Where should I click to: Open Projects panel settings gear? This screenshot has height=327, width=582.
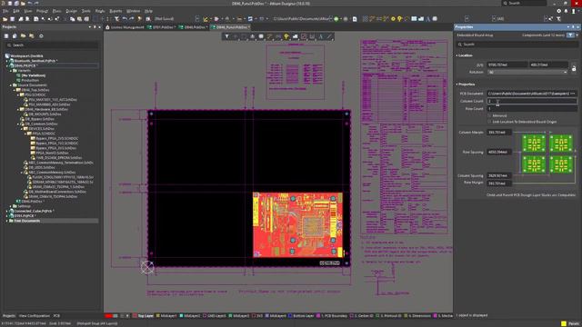(41, 36)
